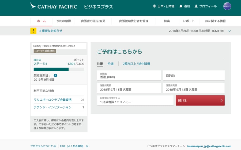This screenshot has height=150, width=241.
Task: Open the 予約の確認 menu item
Action: point(63,21)
